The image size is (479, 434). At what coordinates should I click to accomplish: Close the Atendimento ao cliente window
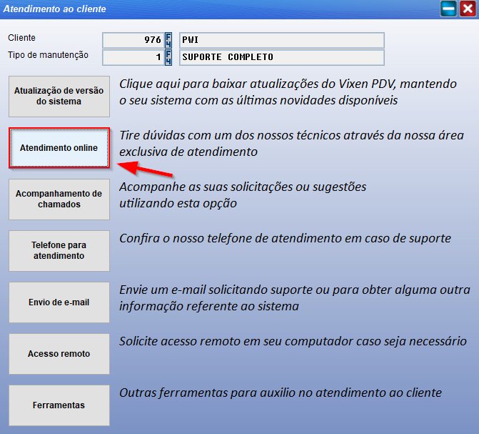467,9
